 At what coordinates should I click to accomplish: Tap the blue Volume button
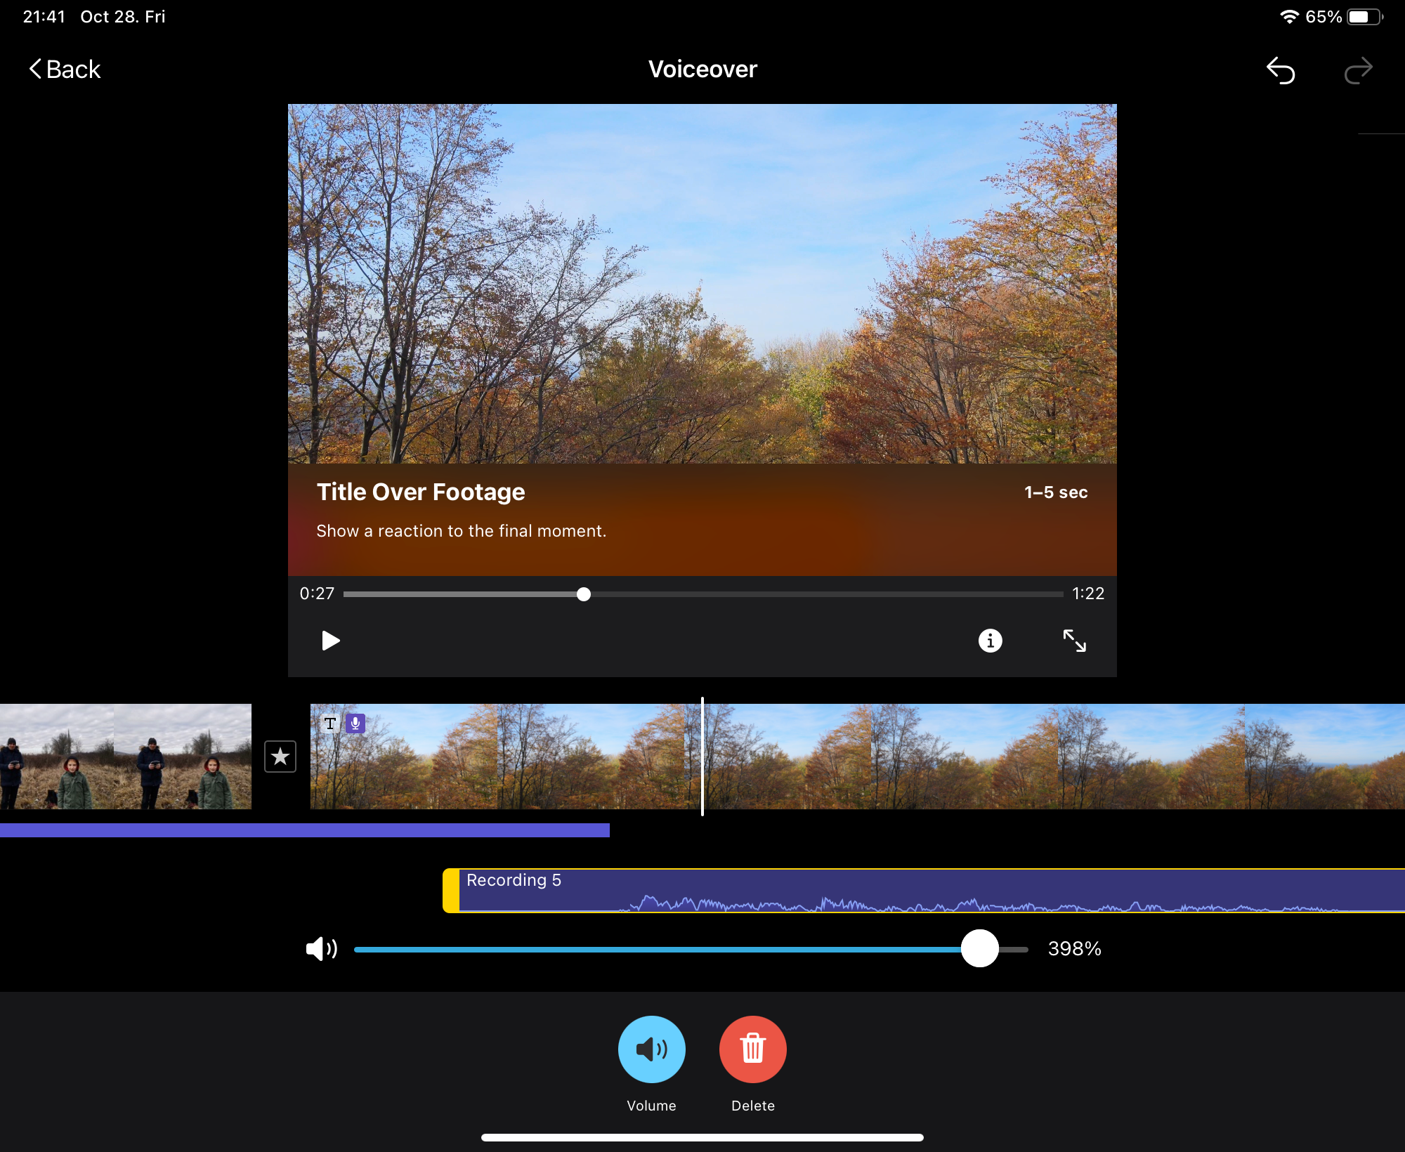pos(652,1049)
